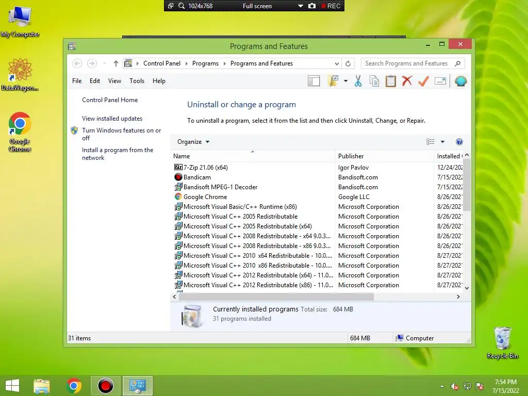Screen dimensions: 528x396
Task: Click the Forward navigation arrow
Action: [92, 63]
